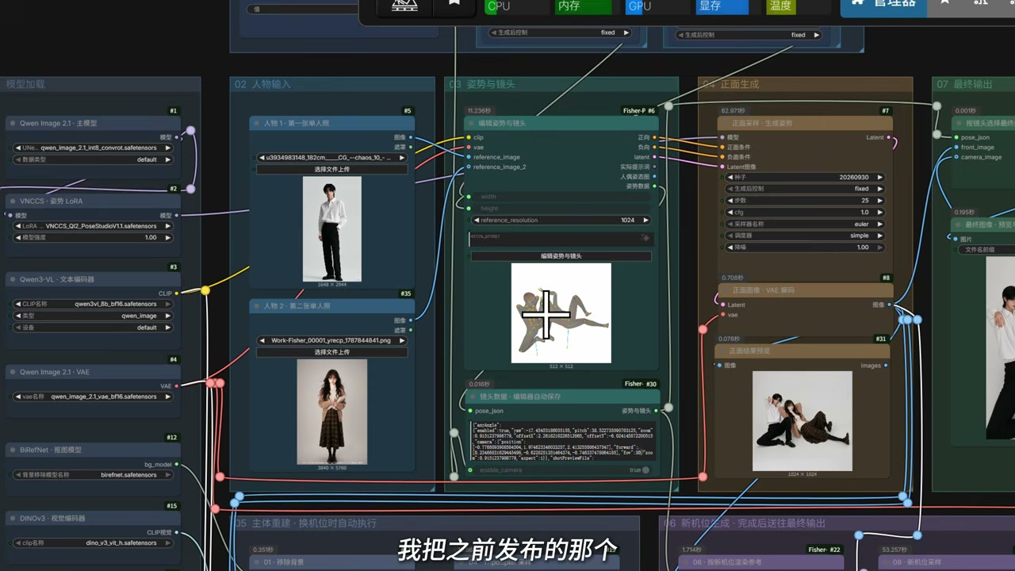Click the 人物 1 man photo thumbnail
Screen dimensions: 1015x571
point(332,229)
